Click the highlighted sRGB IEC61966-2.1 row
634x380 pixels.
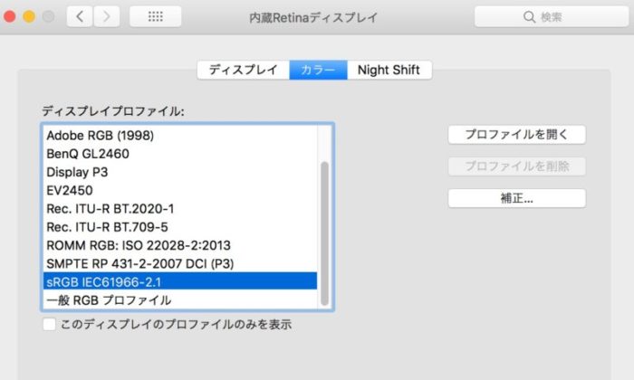click(x=180, y=281)
